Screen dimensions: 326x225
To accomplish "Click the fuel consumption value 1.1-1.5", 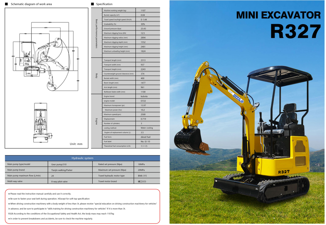I will 144,146.
